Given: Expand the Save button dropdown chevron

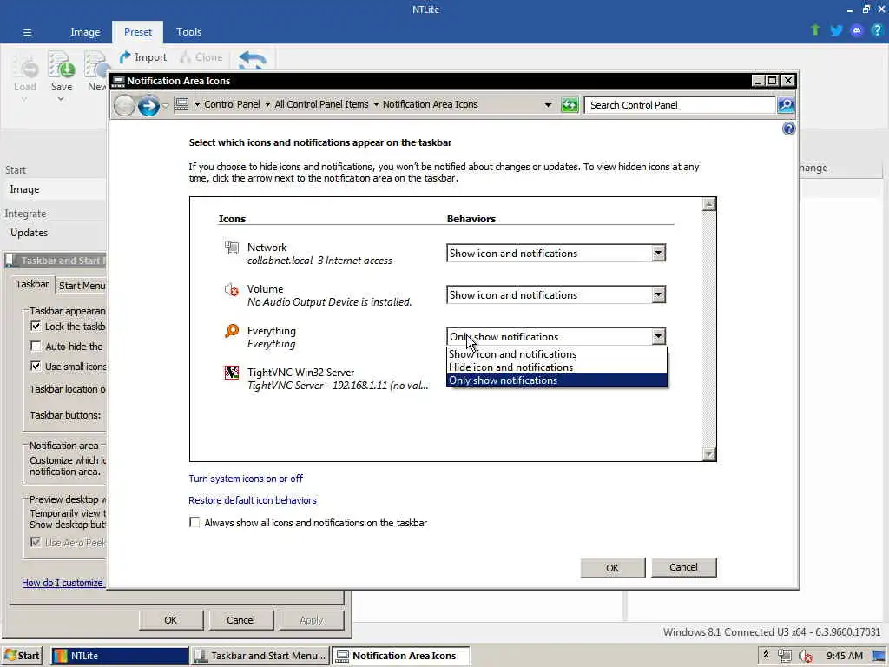Looking at the screenshot, I should [x=61, y=99].
